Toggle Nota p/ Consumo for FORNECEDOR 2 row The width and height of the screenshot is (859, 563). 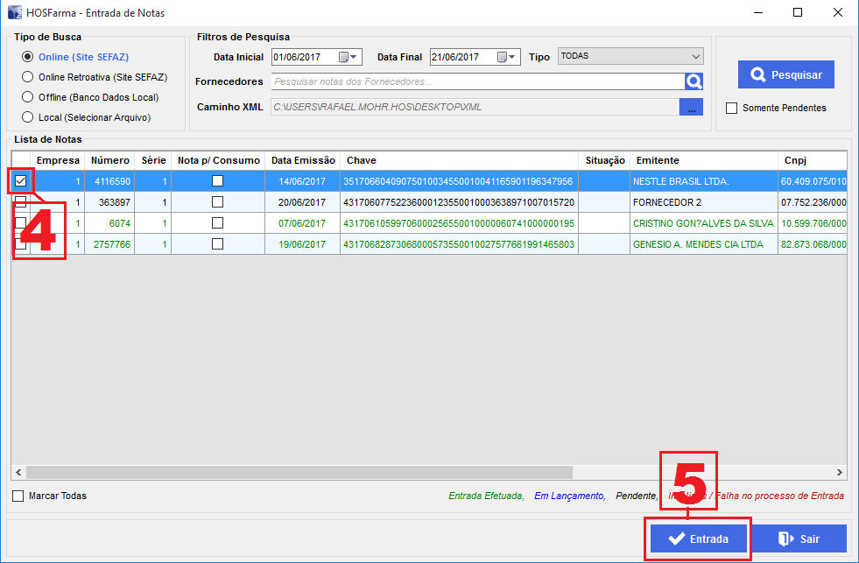217,202
